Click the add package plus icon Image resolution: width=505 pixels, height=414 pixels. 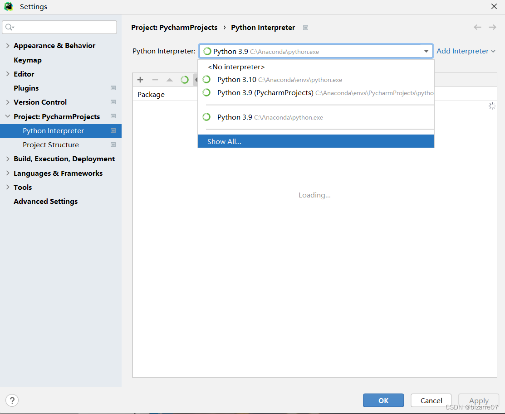[x=140, y=80]
